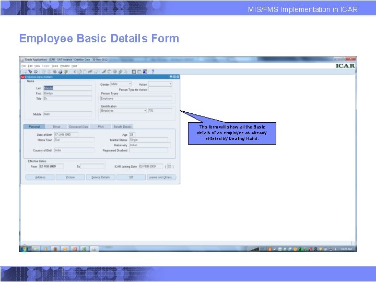The width and height of the screenshot is (376, 282).
Task: Click the Effective Dates To field
Action: tap(92, 166)
